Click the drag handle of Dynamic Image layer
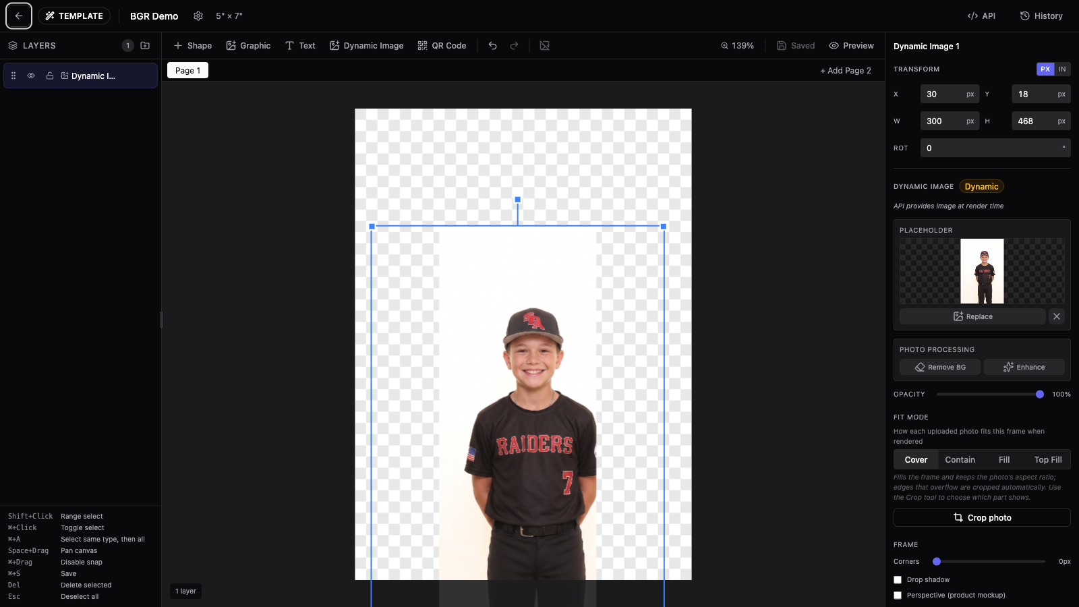1079x607 pixels. pos(13,76)
